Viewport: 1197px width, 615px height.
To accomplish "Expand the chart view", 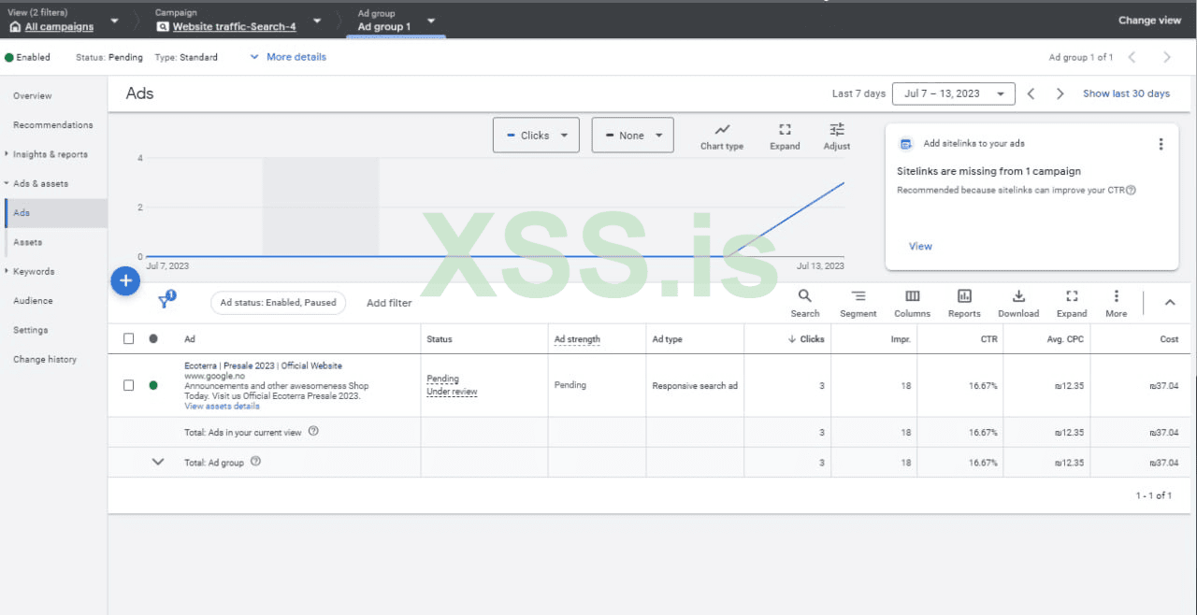I will click(785, 136).
